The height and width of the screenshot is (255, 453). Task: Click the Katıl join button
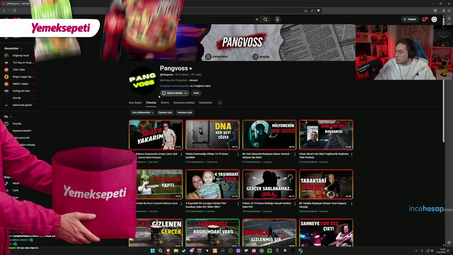pyautogui.click(x=196, y=93)
